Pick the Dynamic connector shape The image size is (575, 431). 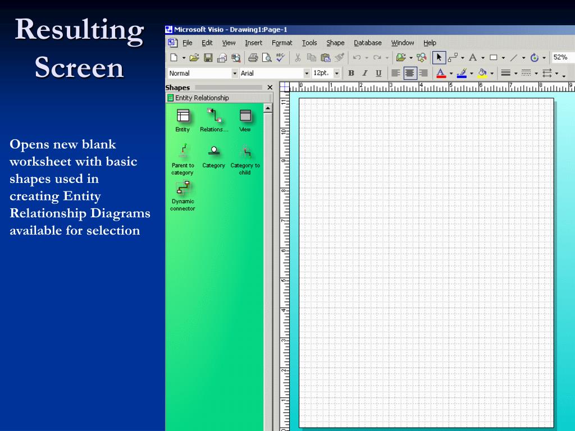coord(182,196)
